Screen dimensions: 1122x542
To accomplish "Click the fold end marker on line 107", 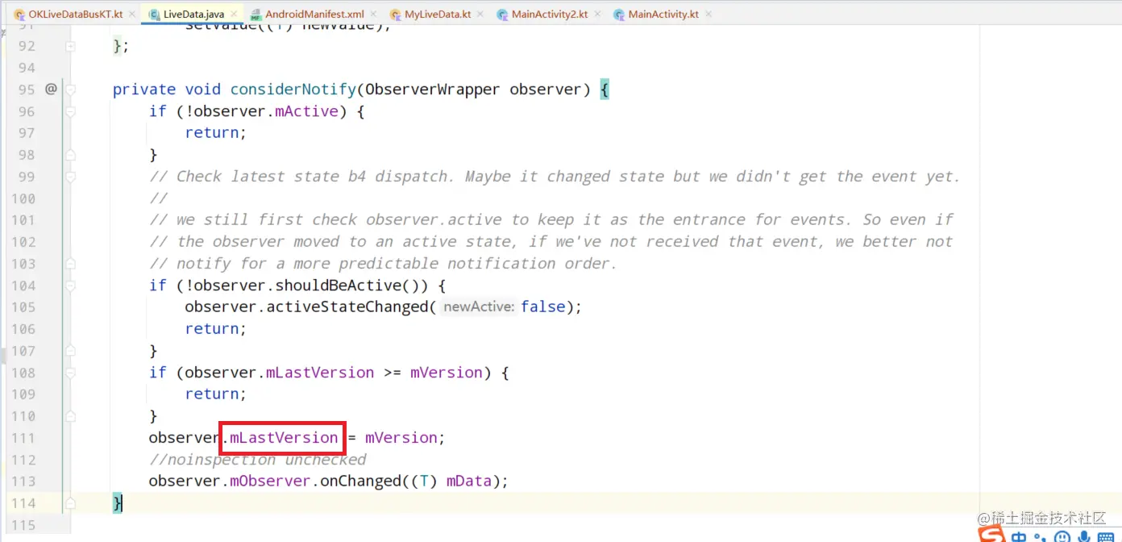I will 71,351.
